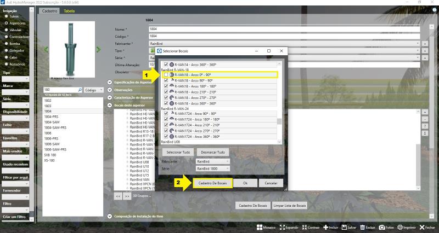Viewport: 439px width, 233px height.
Task: Expand the Observações section
Action: [110, 90]
